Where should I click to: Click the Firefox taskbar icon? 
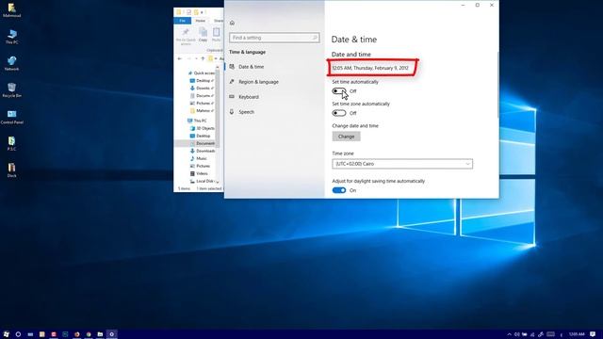point(77,334)
